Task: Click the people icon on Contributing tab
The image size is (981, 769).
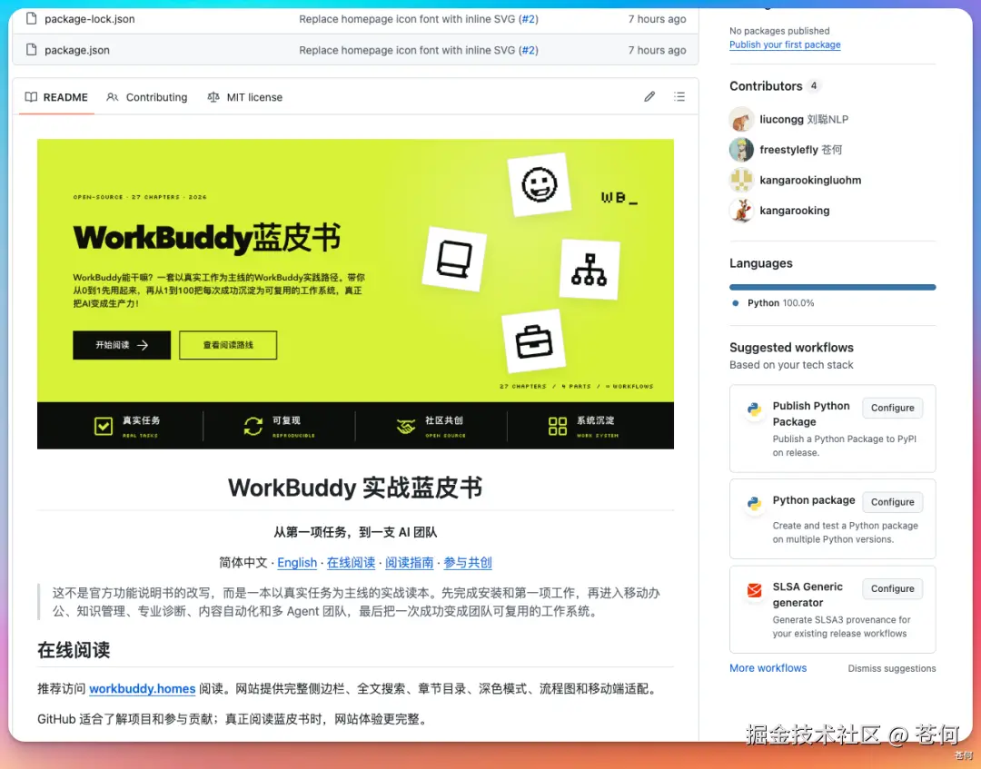Action: click(x=113, y=97)
